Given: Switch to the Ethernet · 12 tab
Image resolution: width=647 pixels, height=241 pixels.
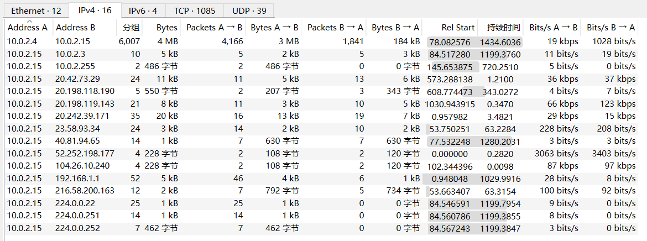Looking at the screenshot, I should tap(37, 11).
